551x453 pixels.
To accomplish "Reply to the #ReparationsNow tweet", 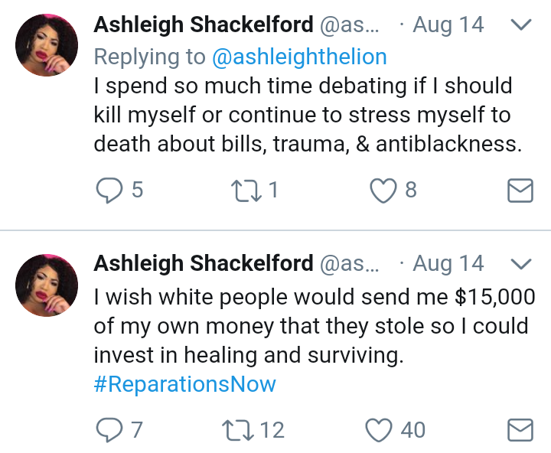I will point(109,429).
